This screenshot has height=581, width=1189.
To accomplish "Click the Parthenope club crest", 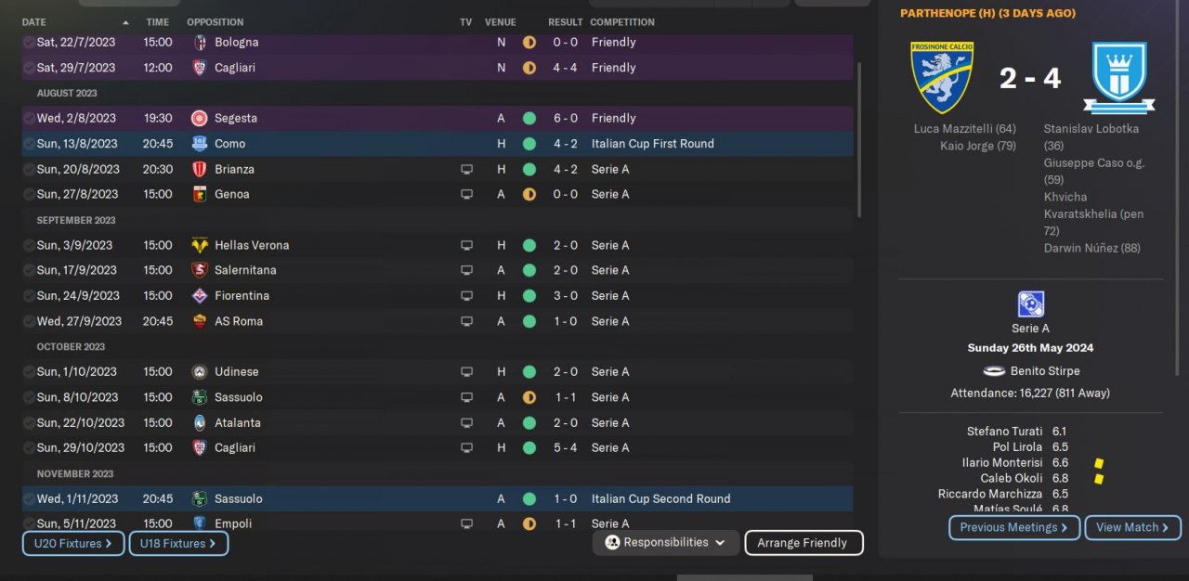I will pos(1118,77).
